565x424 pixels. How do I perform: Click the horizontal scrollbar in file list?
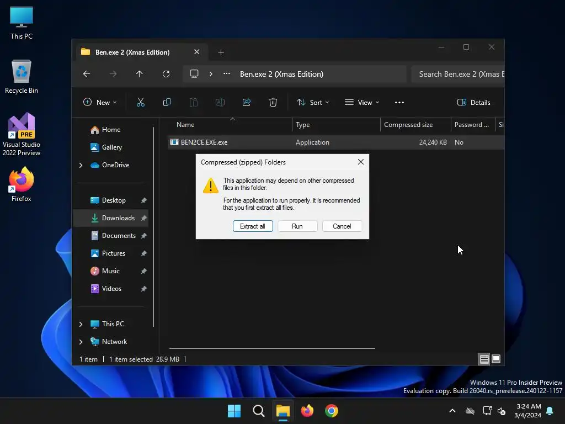click(x=272, y=348)
